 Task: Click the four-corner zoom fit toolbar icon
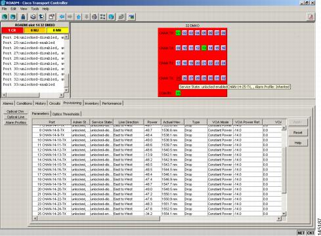coord(102,17)
